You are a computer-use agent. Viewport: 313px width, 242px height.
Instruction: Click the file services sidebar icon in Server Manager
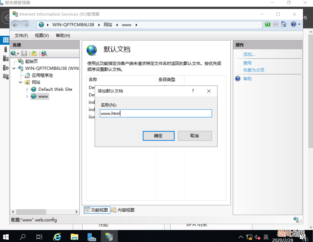[x=6, y=76]
